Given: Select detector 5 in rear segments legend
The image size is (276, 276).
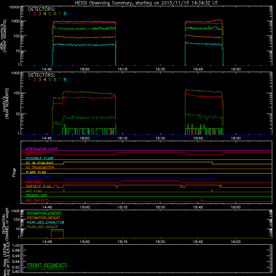Looking at the screenshot, I should (50, 80).
